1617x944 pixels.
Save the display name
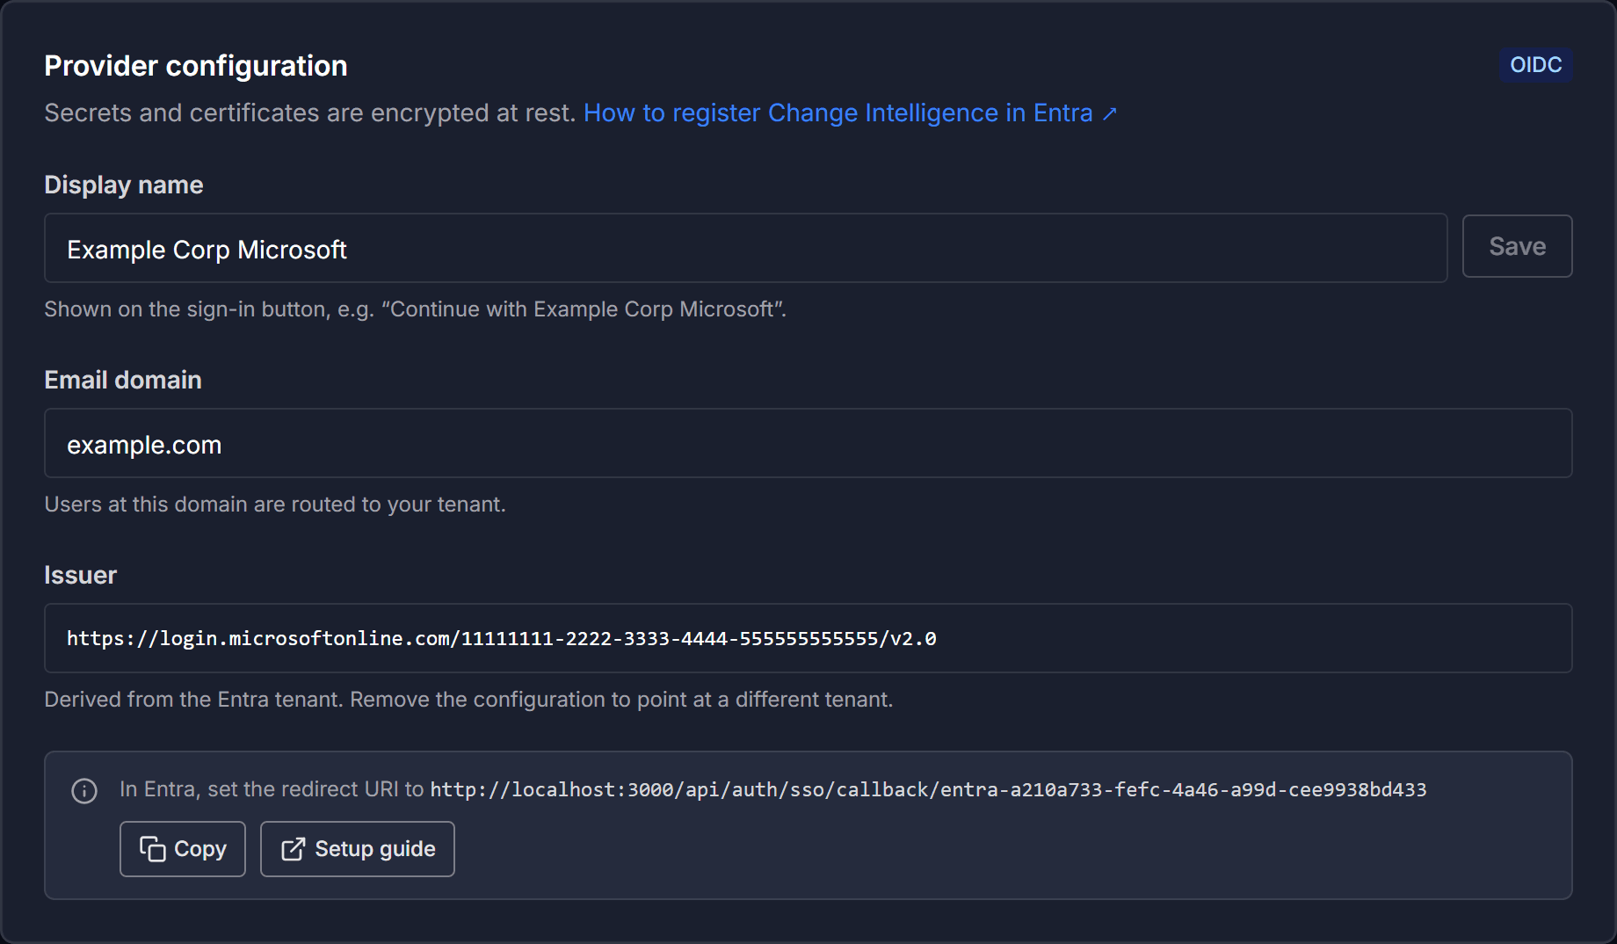tap(1517, 247)
